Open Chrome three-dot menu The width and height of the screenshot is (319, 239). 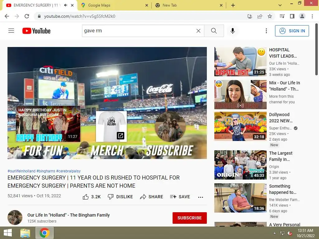pyautogui.click(x=312, y=16)
